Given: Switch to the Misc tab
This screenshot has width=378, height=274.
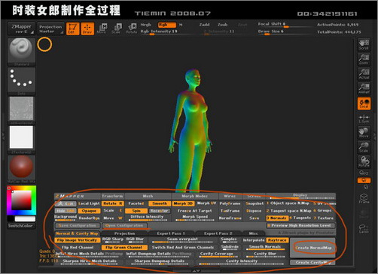Looking at the screenshot, I should coord(254,233).
